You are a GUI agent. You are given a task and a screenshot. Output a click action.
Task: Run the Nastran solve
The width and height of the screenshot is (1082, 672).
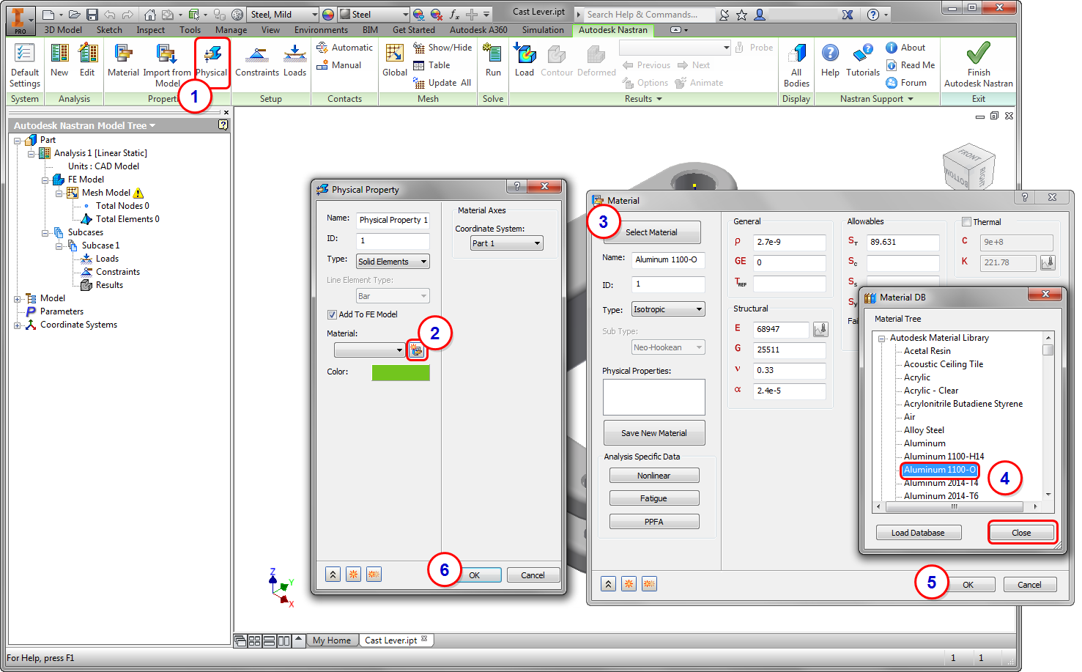(x=493, y=60)
